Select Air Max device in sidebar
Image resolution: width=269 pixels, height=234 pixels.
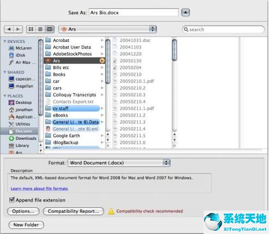tap(22, 63)
